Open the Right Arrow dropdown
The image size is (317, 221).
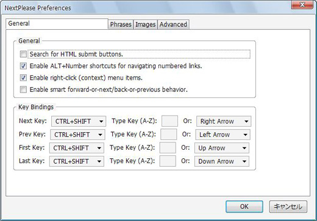pyautogui.click(x=224, y=121)
